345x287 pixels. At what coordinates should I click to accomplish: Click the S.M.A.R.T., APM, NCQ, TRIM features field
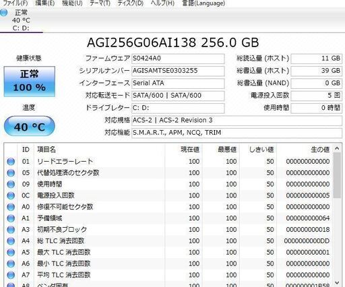[237, 133]
